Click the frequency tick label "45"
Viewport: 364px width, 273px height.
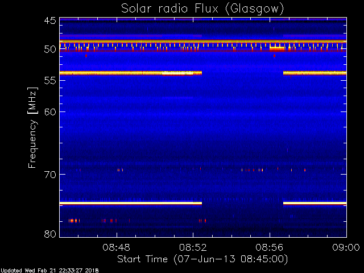tap(50, 21)
